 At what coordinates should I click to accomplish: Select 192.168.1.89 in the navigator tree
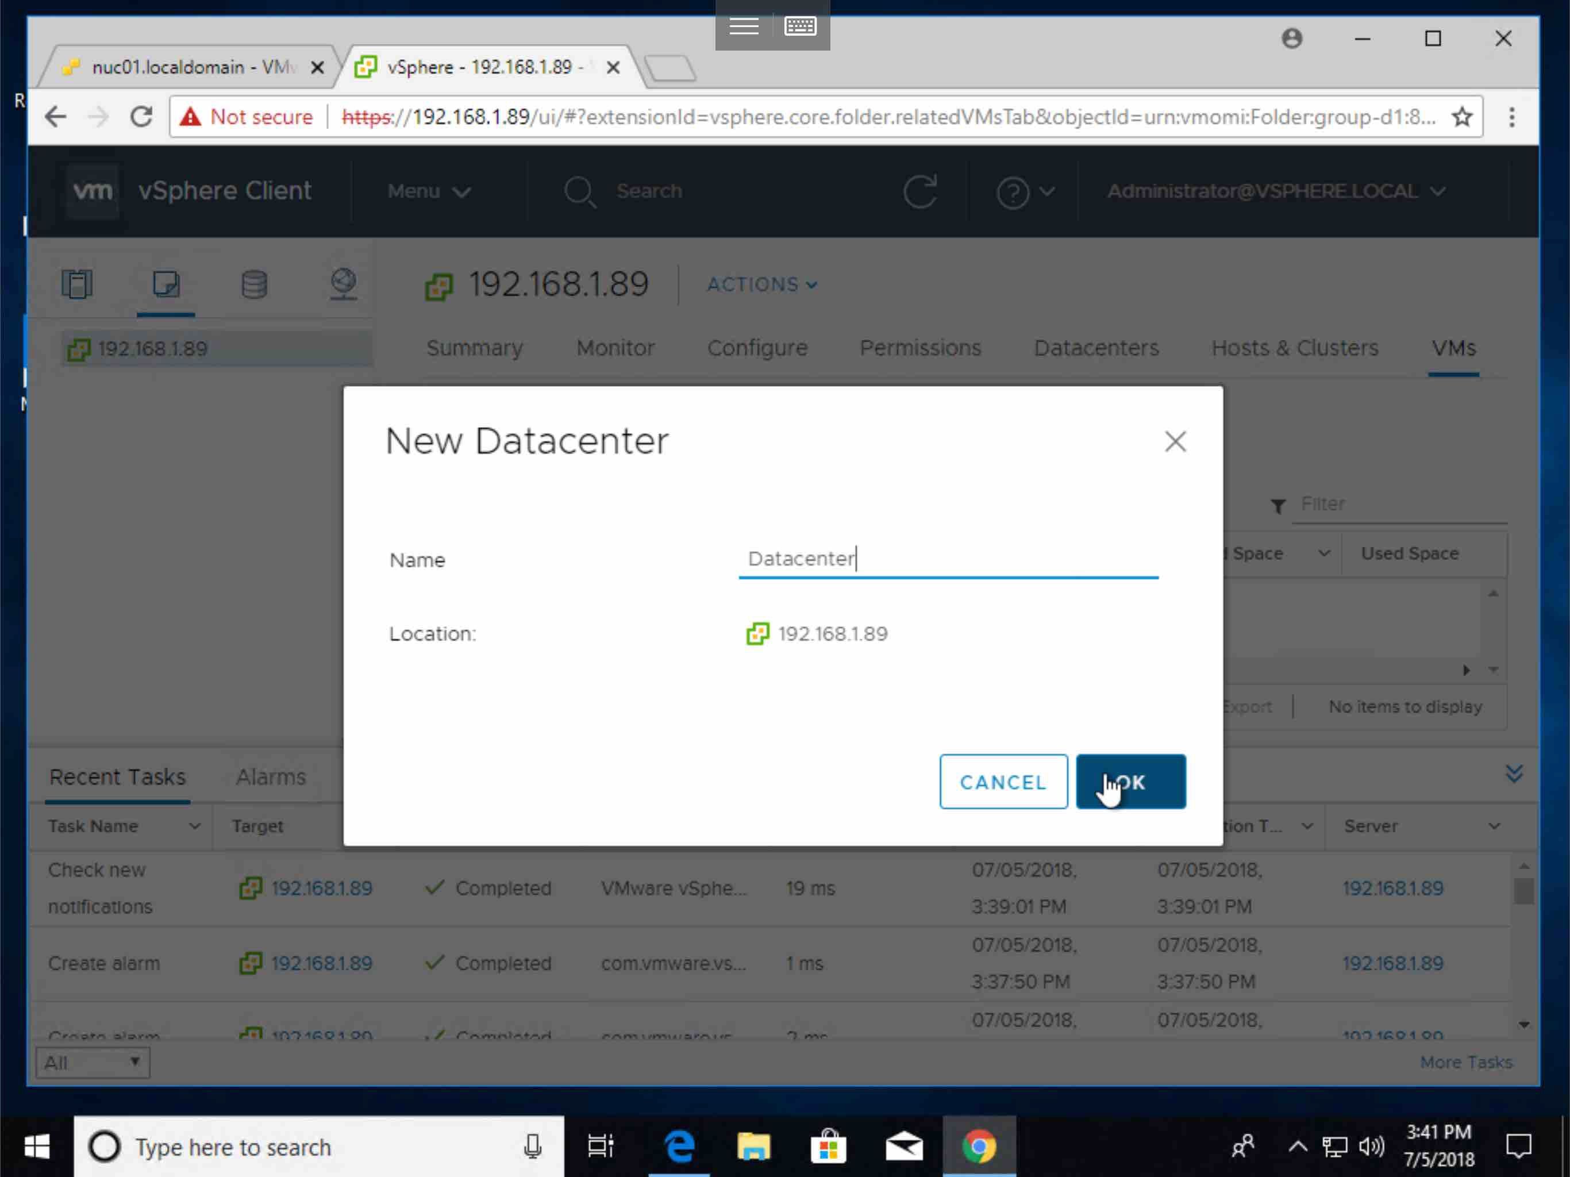[217, 348]
